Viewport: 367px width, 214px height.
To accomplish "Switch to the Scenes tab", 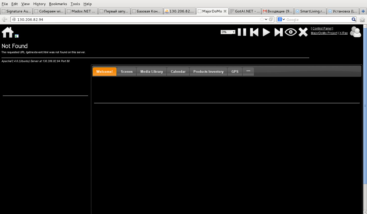I will (127, 72).
